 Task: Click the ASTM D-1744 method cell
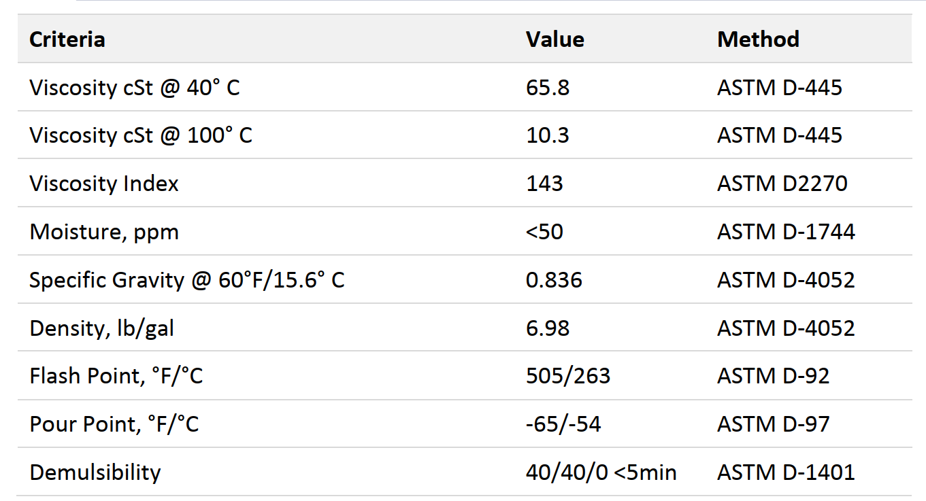[786, 232]
